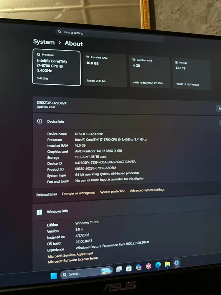221x295 pixels.
Task: Open the Windows Start menu
Action: (x=54, y=276)
